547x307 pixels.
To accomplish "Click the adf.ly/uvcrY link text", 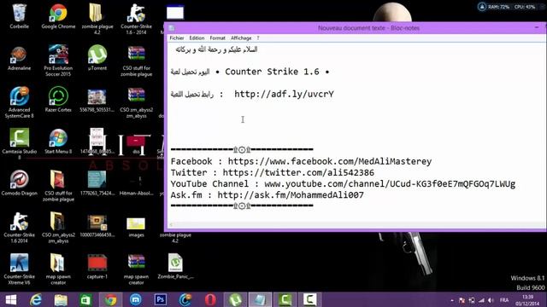I will coord(284,94).
